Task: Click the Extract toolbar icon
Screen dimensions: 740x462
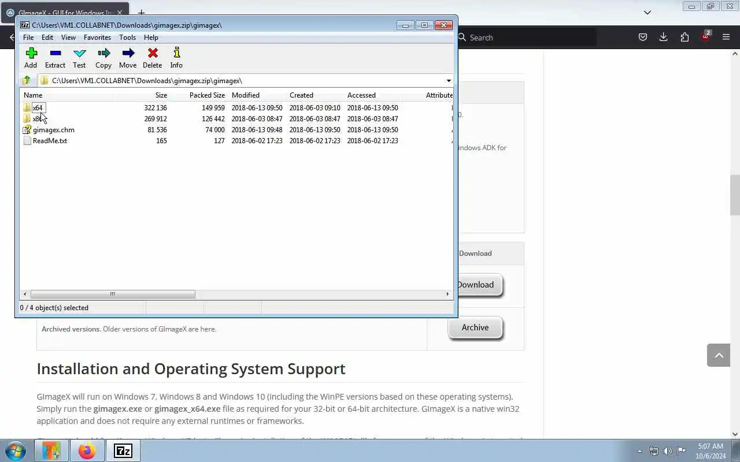Action: [55, 57]
